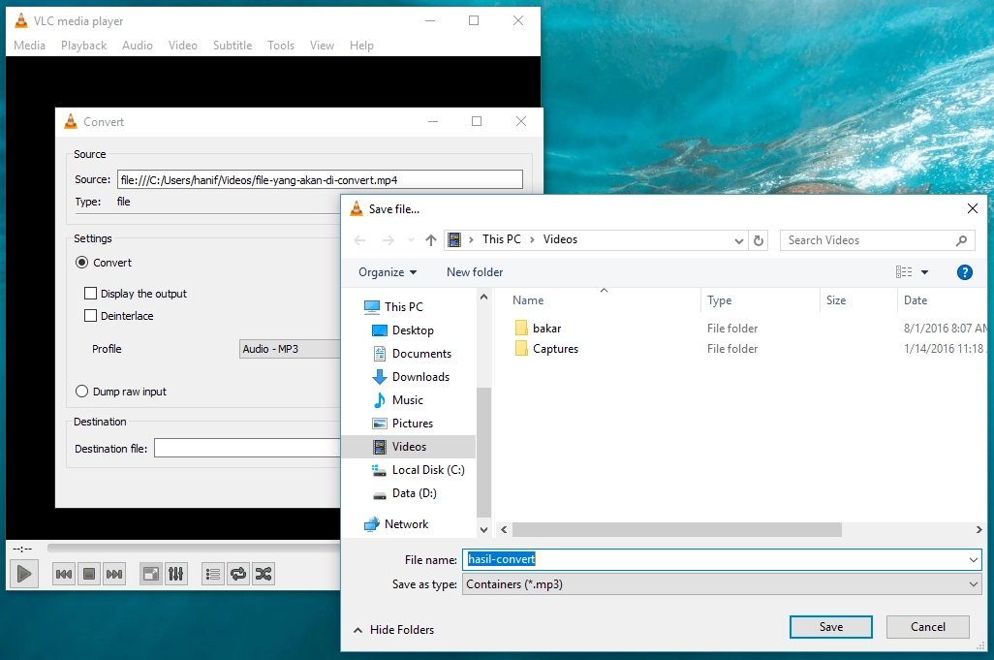Click the VLC playback seek bar
This screenshot has height=660, width=994.
click(194, 549)
